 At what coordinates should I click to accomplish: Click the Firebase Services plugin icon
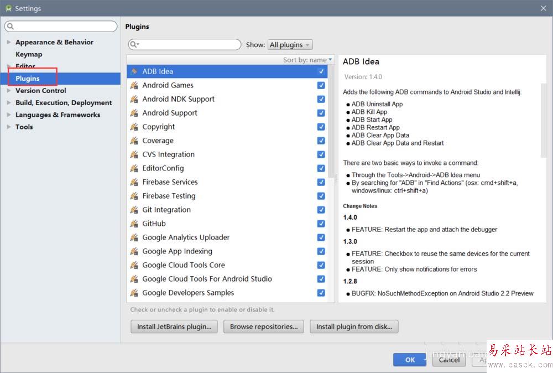[134, 182]
